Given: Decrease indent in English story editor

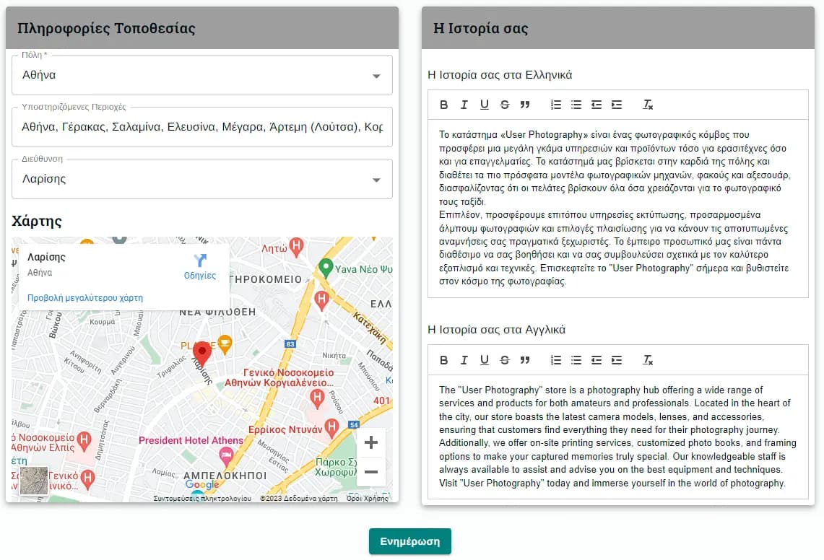Looking at the screenshot, I should coord(596,360).
